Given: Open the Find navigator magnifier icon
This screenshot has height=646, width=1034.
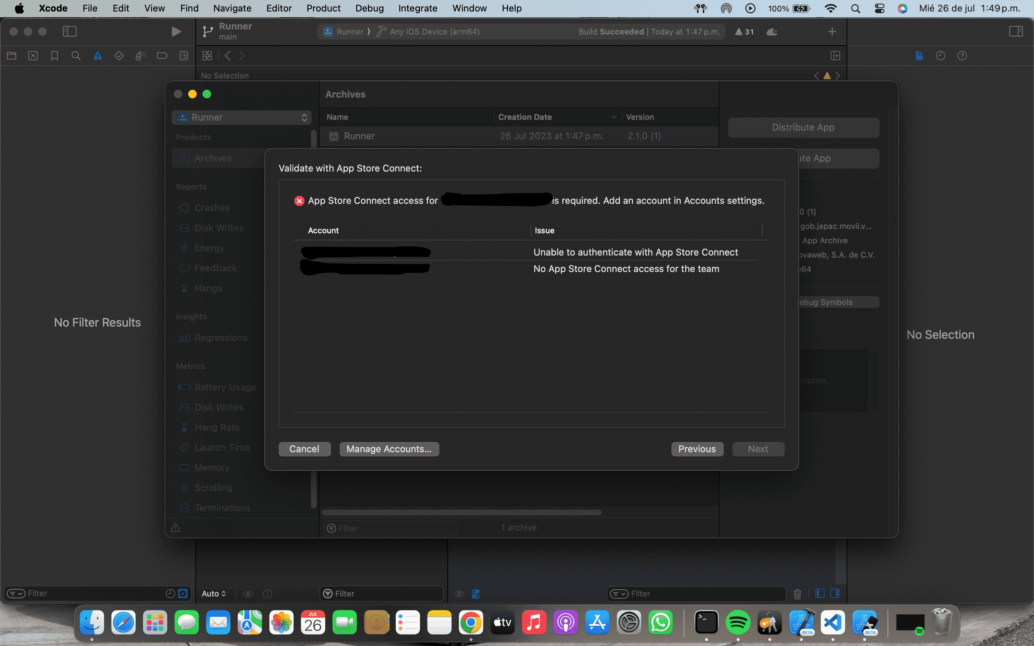Looking at the screenshot, I should tap(76, 56).
